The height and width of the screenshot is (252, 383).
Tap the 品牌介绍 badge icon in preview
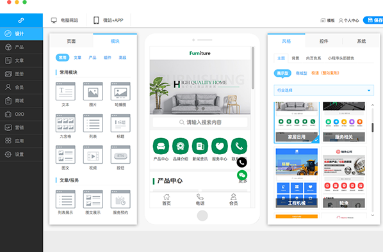[x=181, y=146]
